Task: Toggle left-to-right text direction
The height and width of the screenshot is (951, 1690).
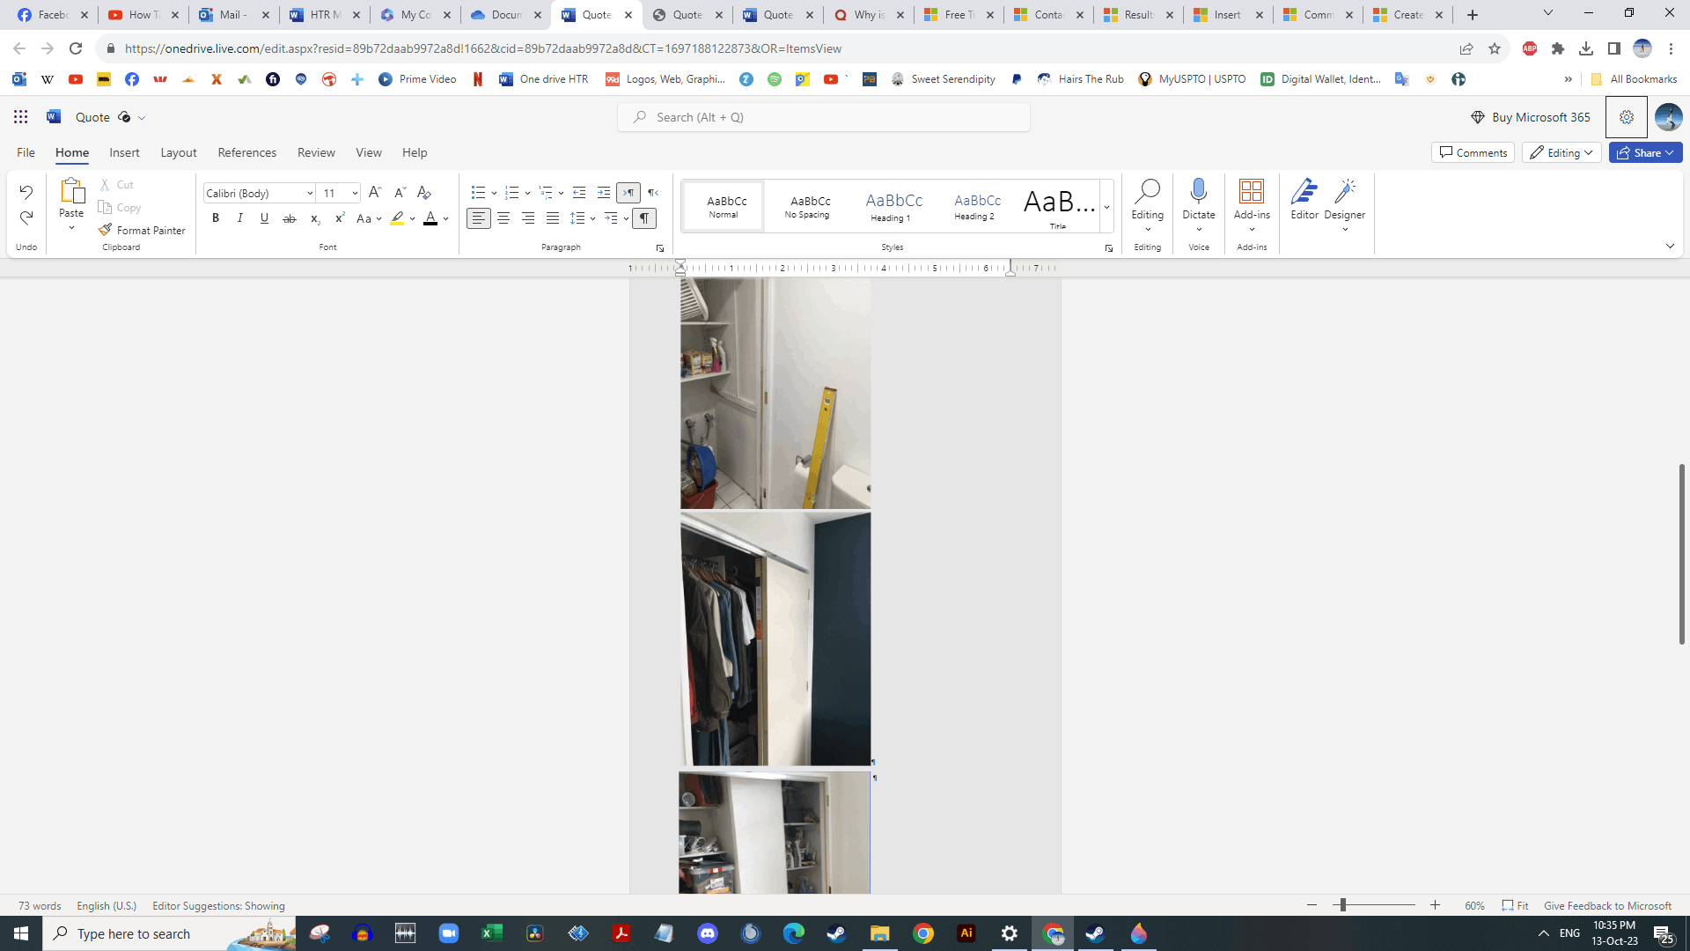Action: coord(628,192)
